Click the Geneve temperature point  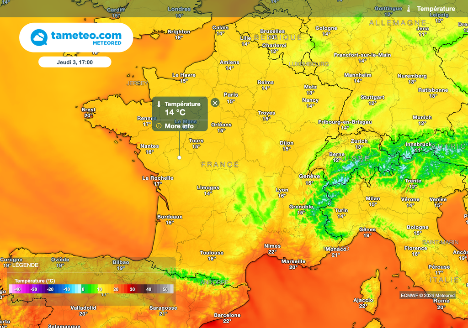coord(309,178)
